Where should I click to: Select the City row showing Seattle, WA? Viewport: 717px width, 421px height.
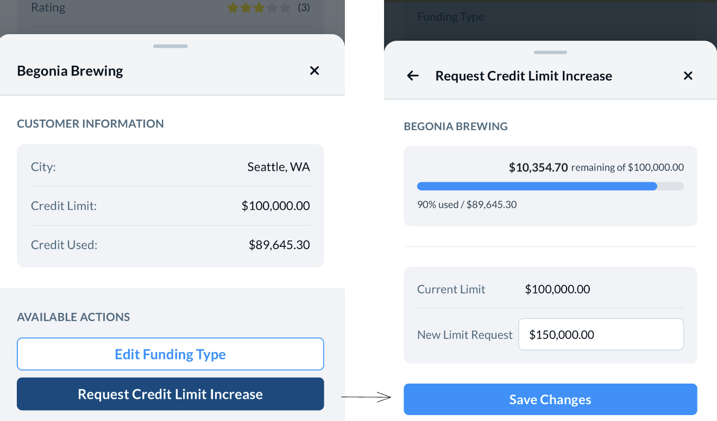[170, 167]
